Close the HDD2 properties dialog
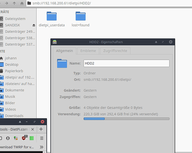The width and height of the screenshot is (192, 153). tap(171, 42)
